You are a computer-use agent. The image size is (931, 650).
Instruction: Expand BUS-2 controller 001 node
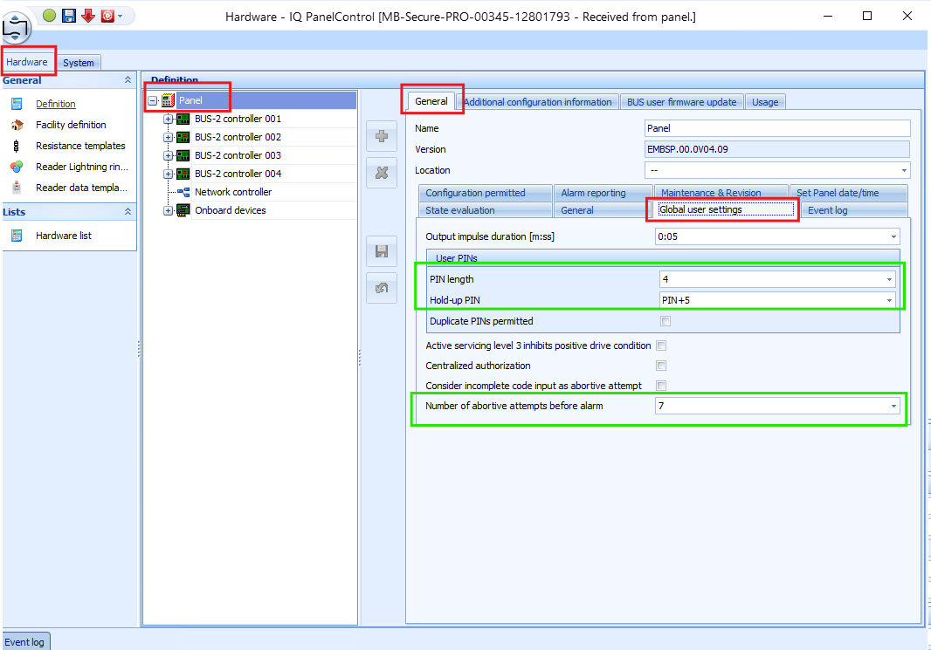(168, 119)
